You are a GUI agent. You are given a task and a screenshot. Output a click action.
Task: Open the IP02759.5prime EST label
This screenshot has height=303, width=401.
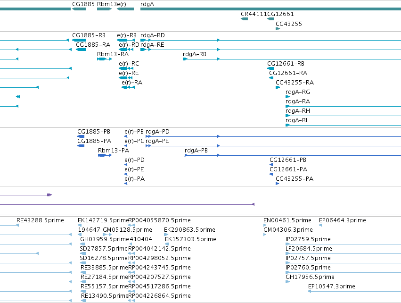pos(308,239)
